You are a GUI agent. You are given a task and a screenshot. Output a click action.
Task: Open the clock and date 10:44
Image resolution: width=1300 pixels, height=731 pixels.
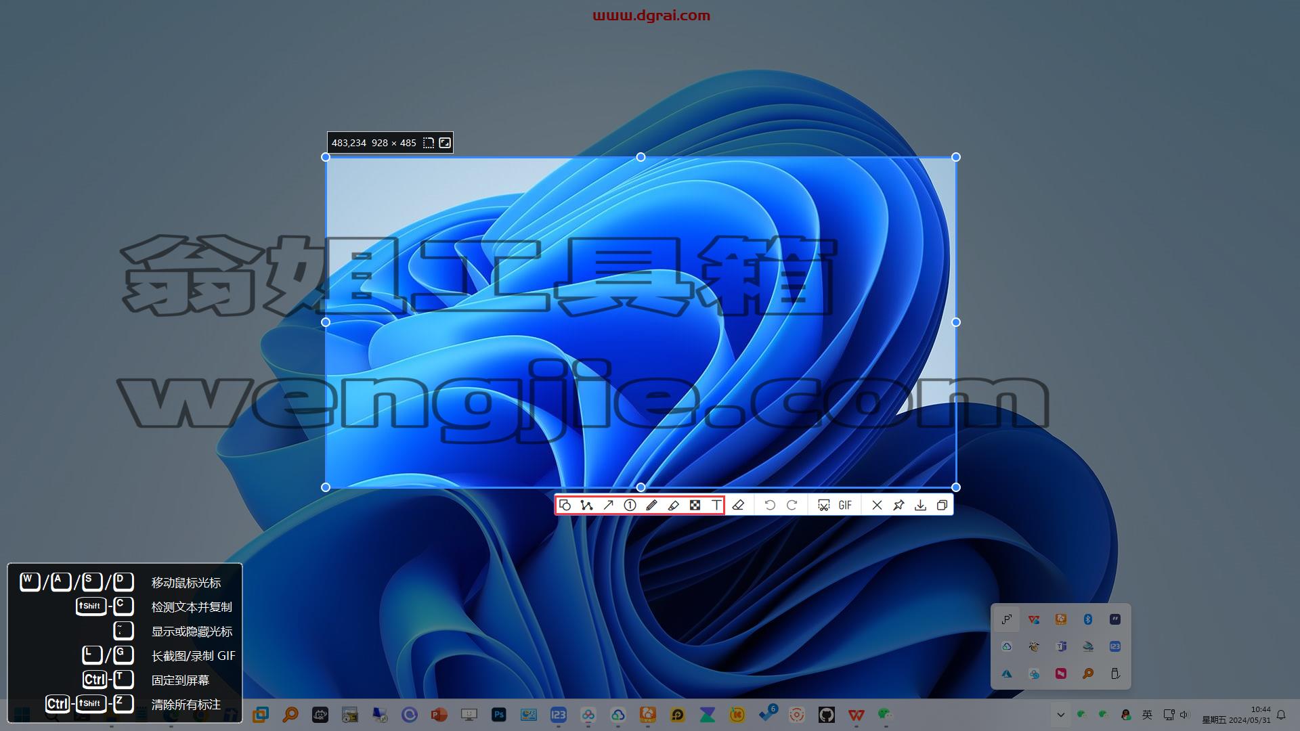pos(1236,715)
